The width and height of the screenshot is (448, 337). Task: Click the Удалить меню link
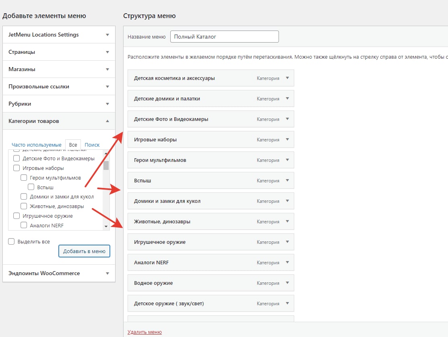(145, 332)
